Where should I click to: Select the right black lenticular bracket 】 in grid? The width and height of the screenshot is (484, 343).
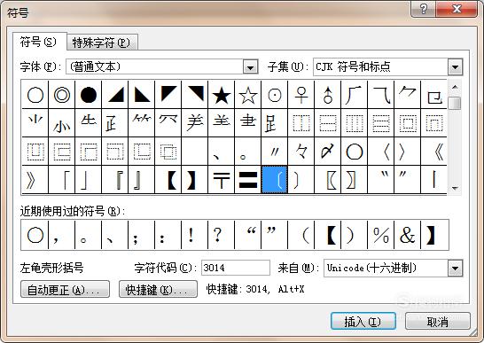[x=195, y=180]
